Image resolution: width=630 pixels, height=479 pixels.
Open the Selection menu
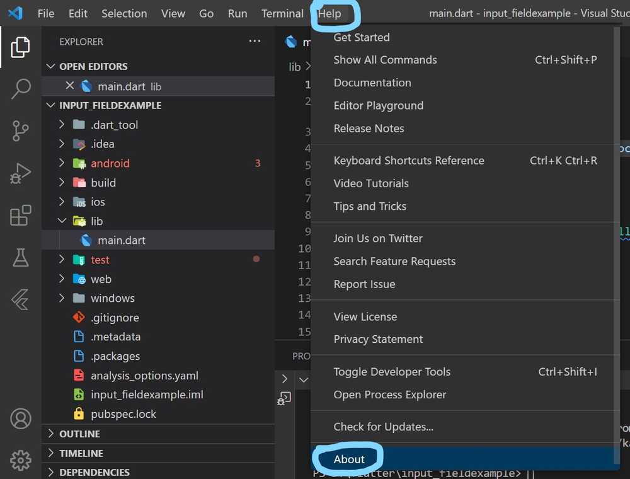click(124, 14)
